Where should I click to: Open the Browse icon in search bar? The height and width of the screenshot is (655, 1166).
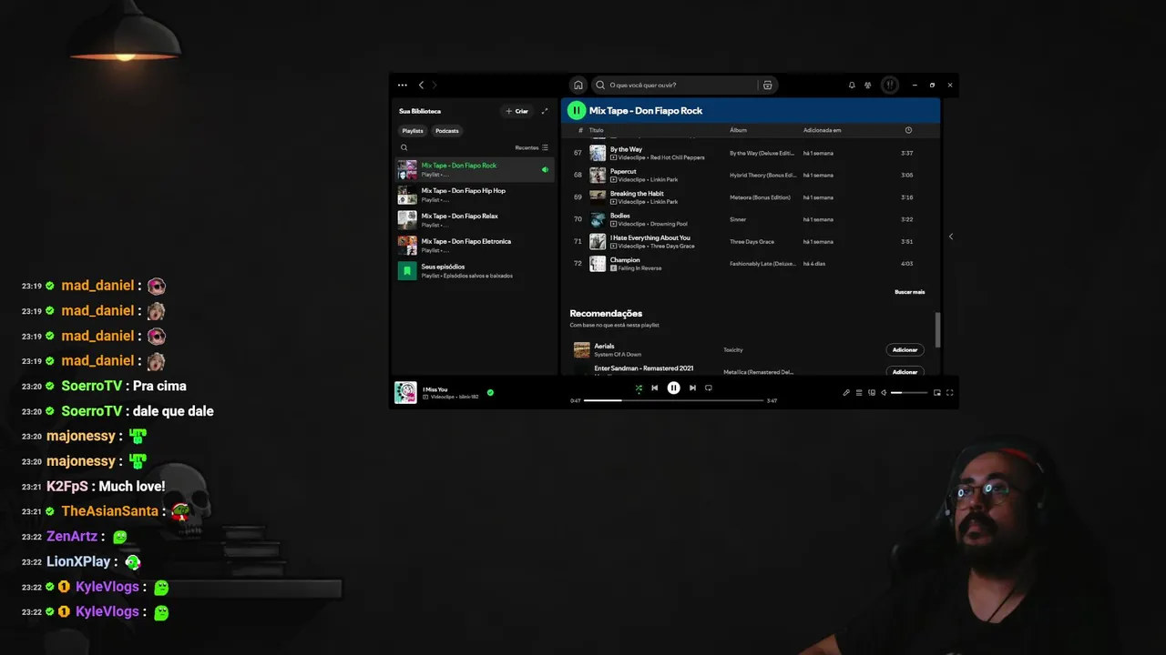768,85
